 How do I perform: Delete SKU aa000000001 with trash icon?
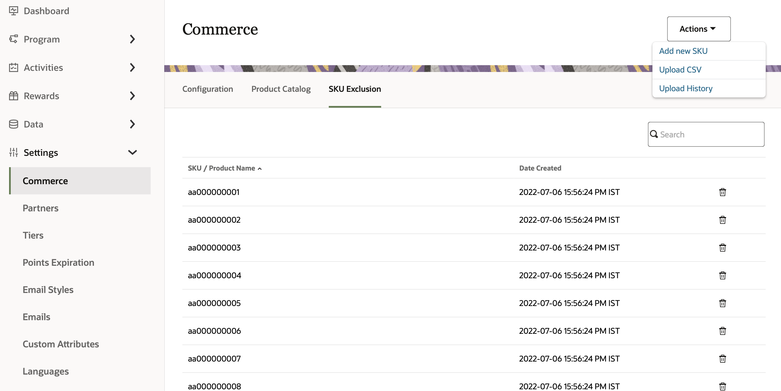coord(722,192)
